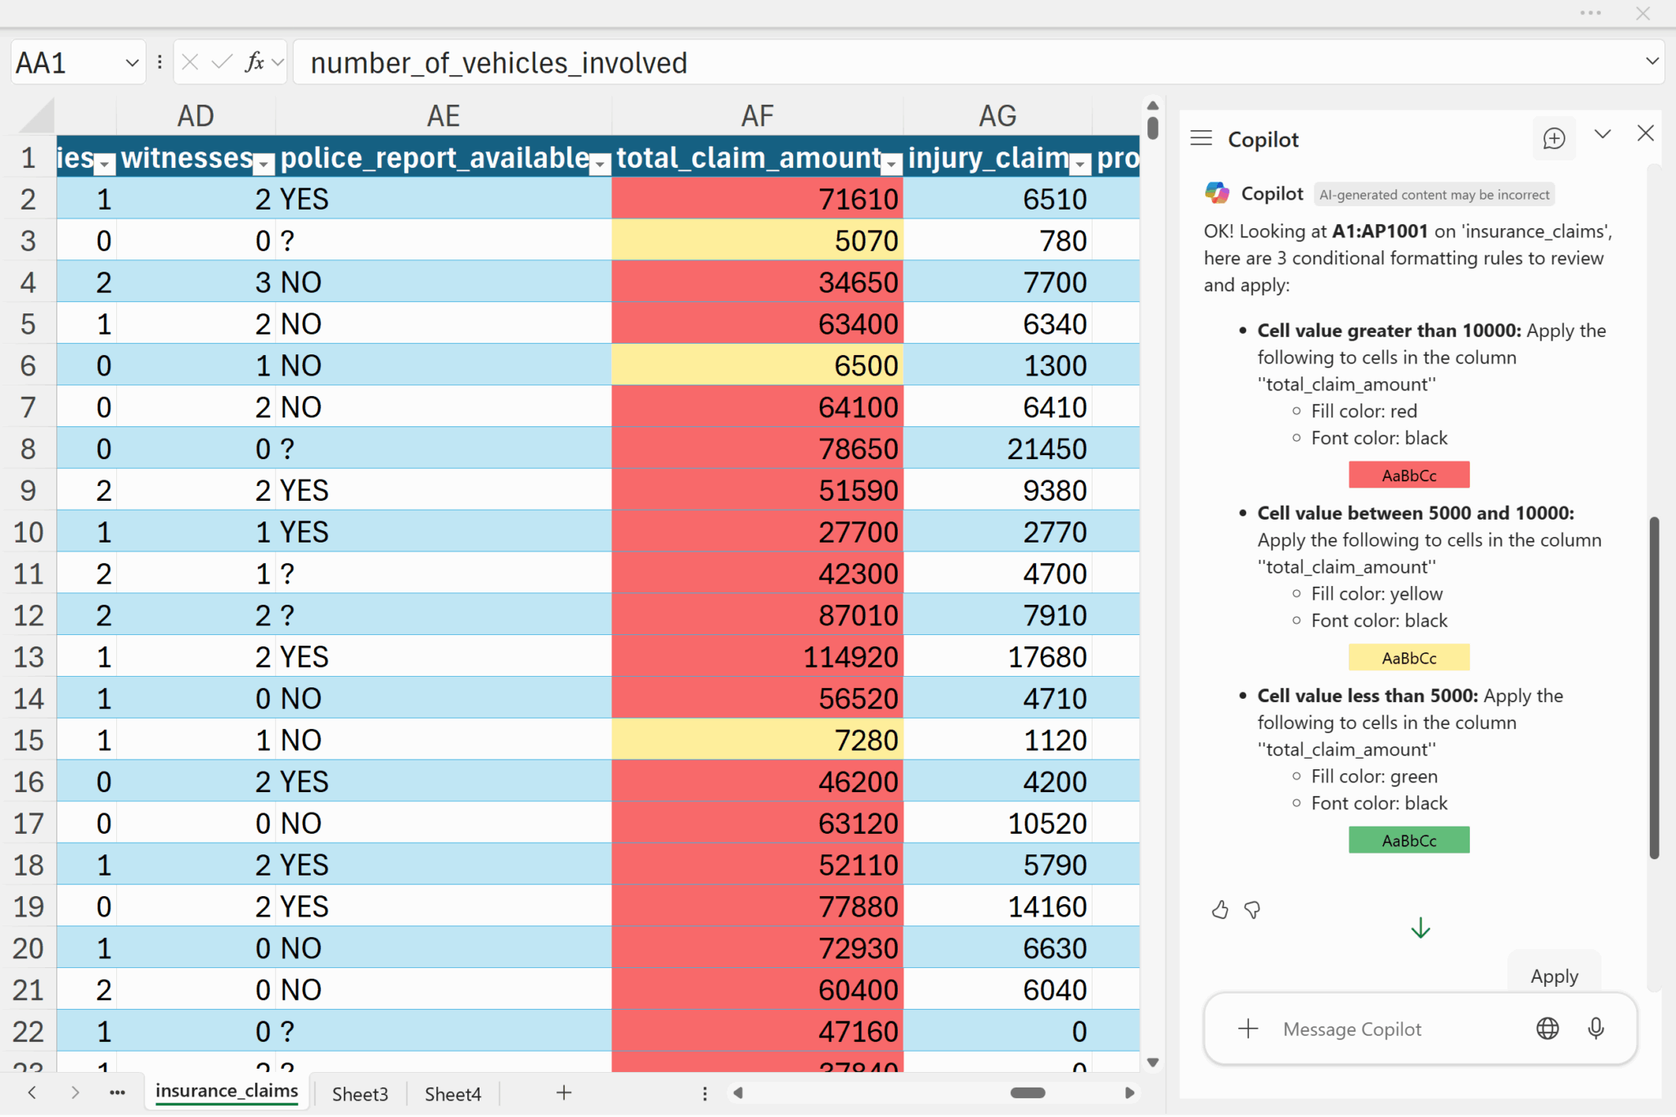Start a new Copilot chat

[1553, 138]
